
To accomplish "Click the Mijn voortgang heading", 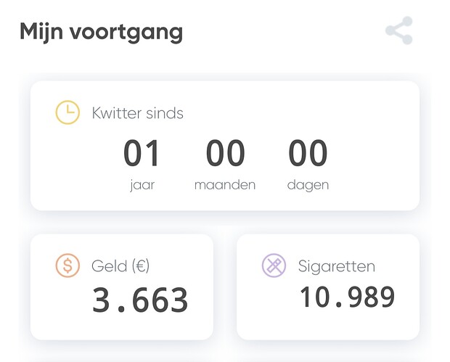I will tap(102, 32).
